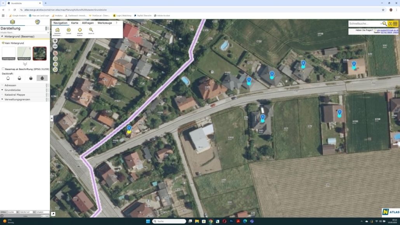
Task: Click the 'Aktuelle Position' locate icon
Action: 80,30
